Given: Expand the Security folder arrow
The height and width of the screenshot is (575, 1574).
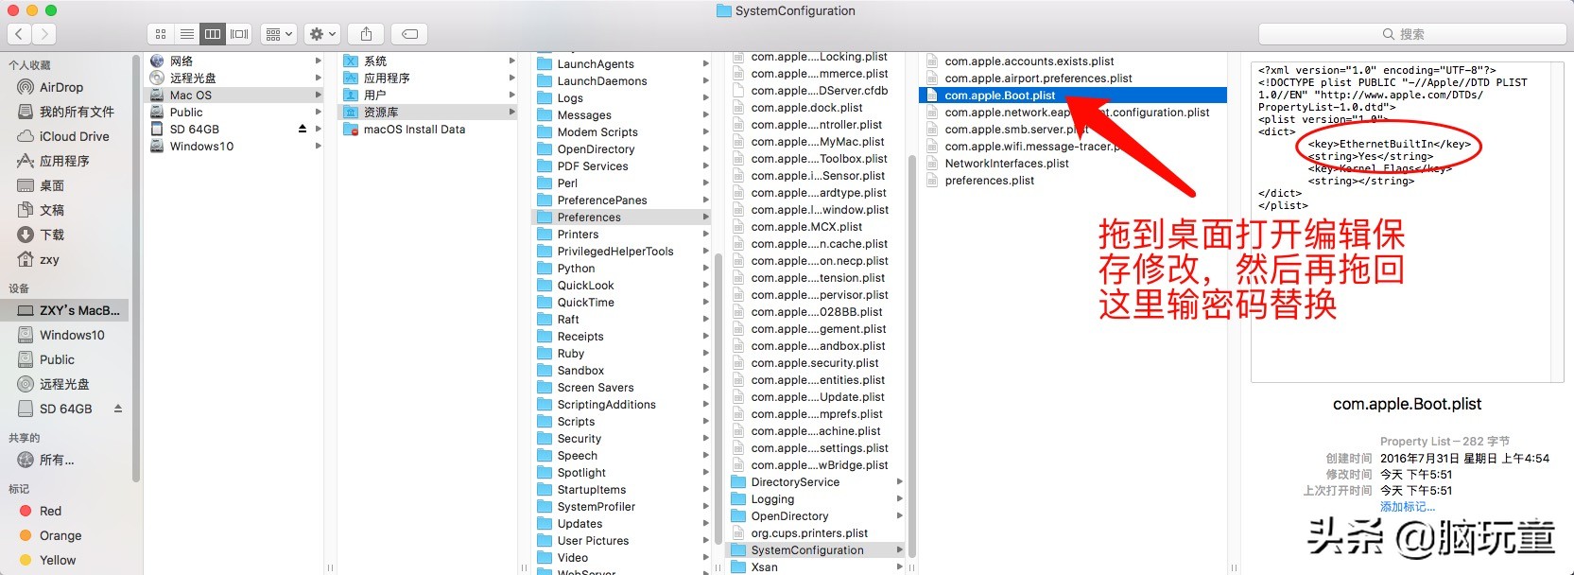Looking at the screenshot, I should [706, 439].
